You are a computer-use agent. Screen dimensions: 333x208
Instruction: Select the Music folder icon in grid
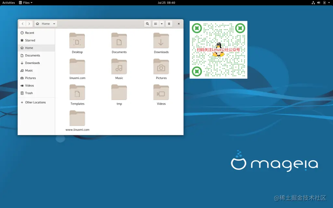click(119, 66)
